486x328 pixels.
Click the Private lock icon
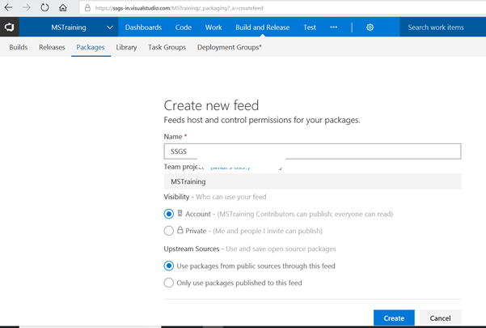(x=180, y=230)
